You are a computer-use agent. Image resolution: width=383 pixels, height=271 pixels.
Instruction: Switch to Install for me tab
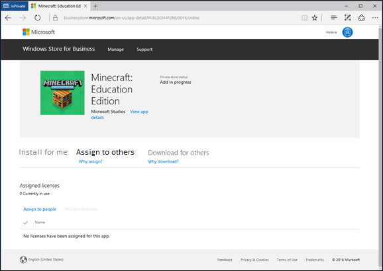(43, 152)
